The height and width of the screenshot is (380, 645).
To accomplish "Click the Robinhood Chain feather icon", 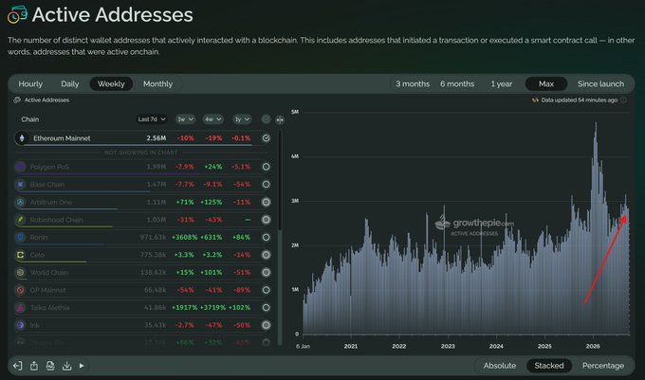I will tap(21, 220).
